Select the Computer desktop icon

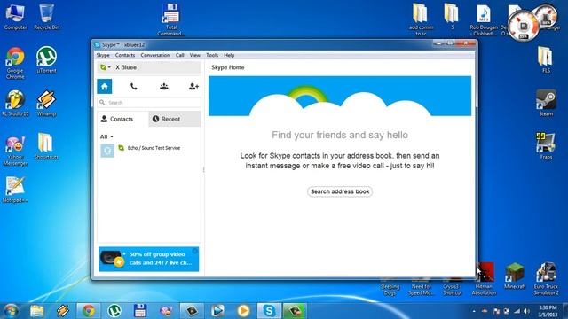(15, 17)
